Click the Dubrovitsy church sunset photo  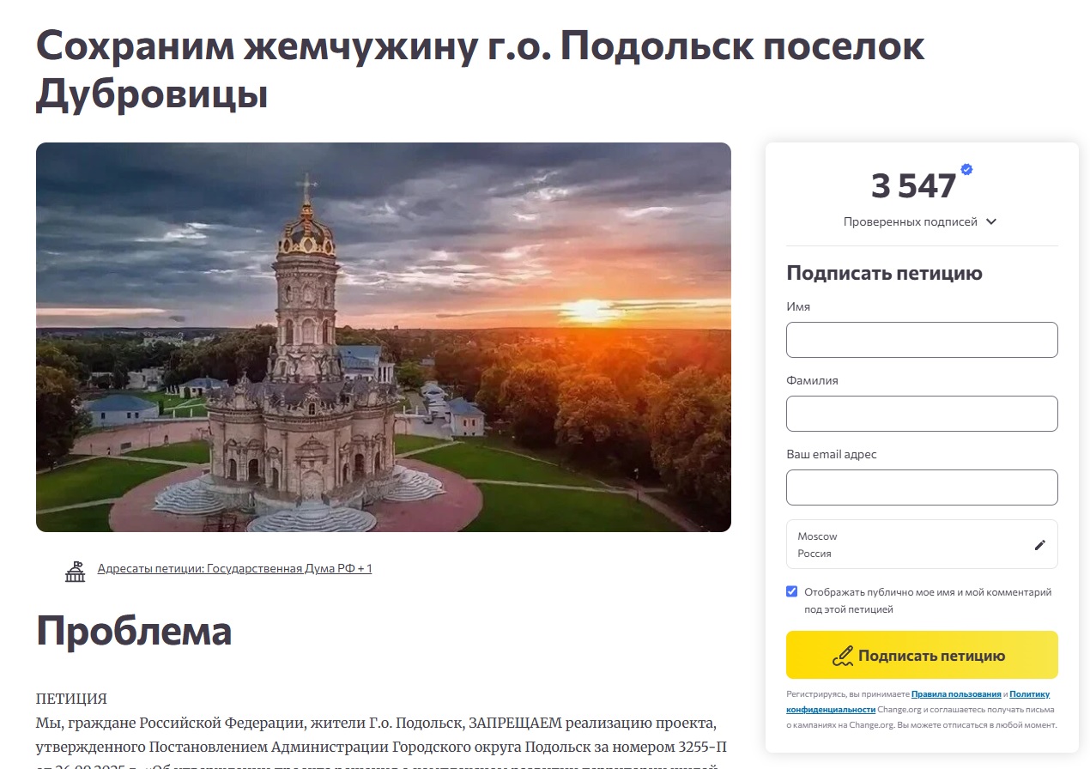pos(384,337)
